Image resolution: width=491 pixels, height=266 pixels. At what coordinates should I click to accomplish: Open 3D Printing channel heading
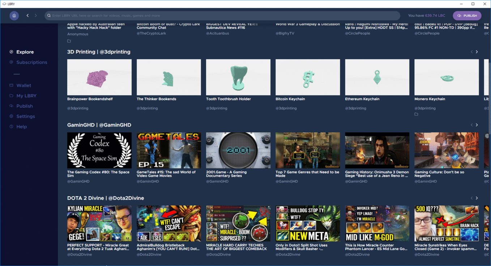(99, 52)
